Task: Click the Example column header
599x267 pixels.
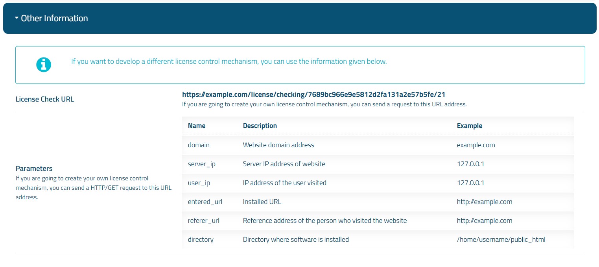Action: tap(470, 126)
